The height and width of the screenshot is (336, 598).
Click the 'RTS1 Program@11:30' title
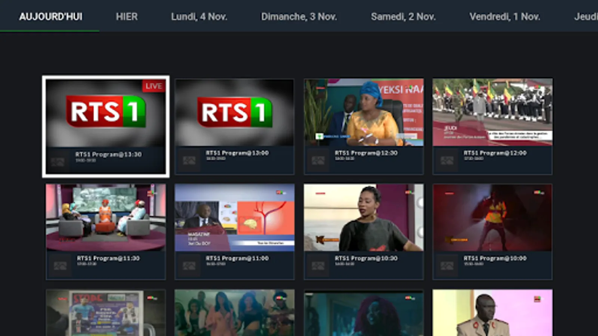(x=108, y=258)
